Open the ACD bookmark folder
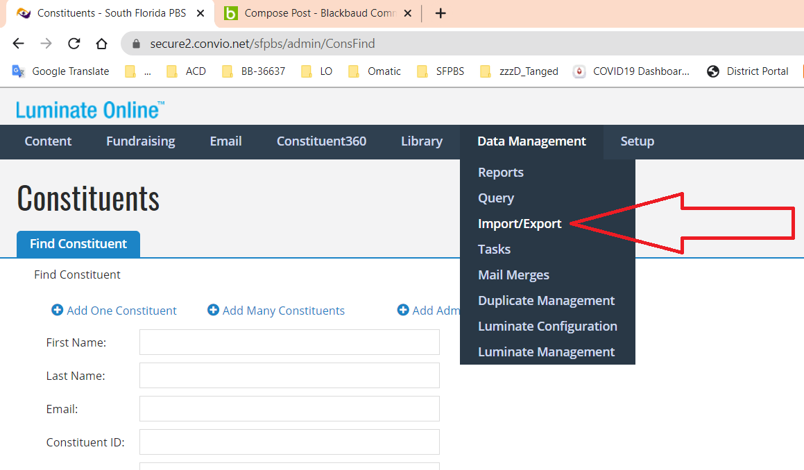Screen dimensions: 804x470 pos(186,71)
